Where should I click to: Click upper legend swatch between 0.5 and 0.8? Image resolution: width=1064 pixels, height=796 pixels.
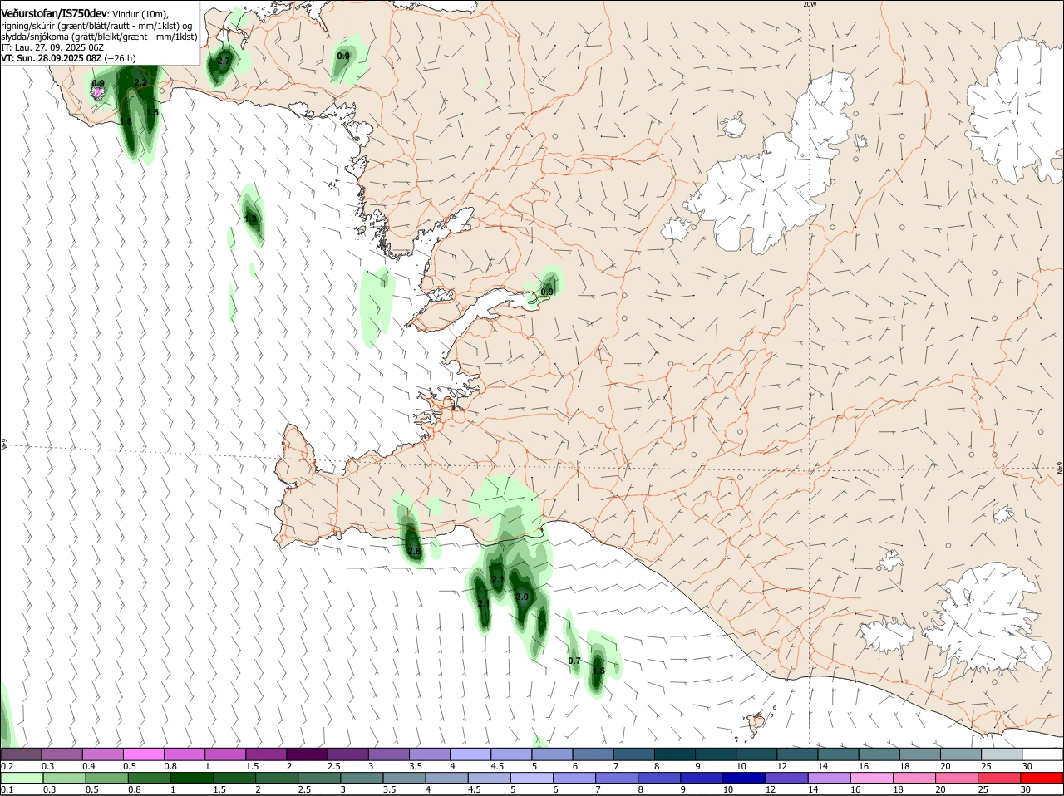click(x=143, y=754)
